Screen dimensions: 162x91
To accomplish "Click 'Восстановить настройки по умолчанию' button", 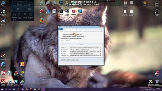I will point(69,60).
